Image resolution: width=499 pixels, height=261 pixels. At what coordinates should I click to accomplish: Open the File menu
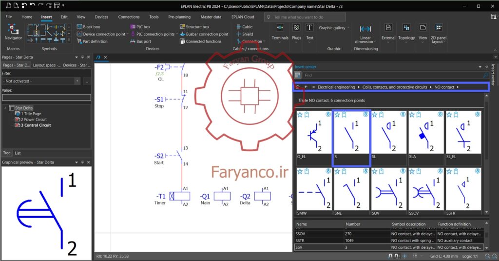[9, 17]
